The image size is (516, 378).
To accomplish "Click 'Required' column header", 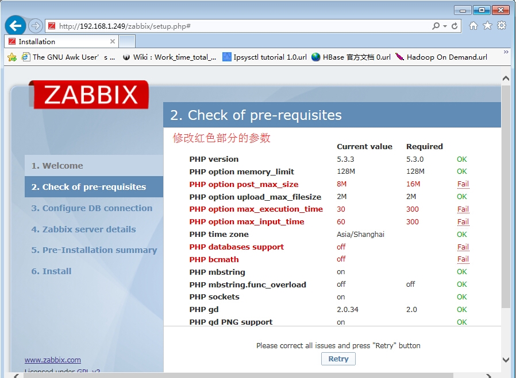I will coord(425,146).
